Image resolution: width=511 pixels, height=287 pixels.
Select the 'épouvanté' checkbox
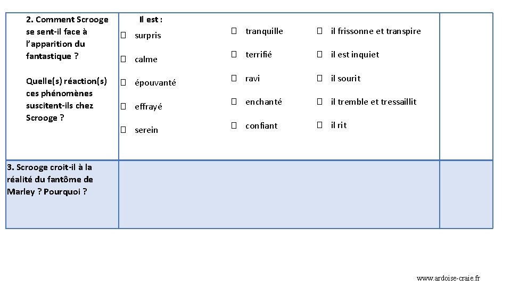click(123, 83)
